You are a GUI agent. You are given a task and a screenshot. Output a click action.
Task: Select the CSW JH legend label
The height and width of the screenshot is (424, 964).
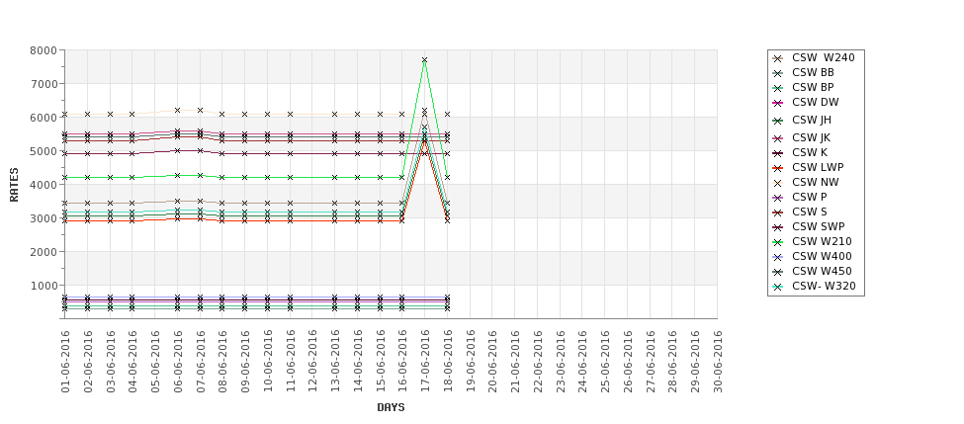click(812, 120)
